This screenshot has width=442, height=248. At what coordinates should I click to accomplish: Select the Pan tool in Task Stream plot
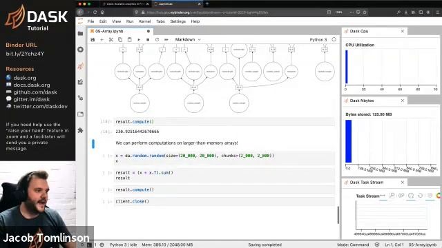383,196
